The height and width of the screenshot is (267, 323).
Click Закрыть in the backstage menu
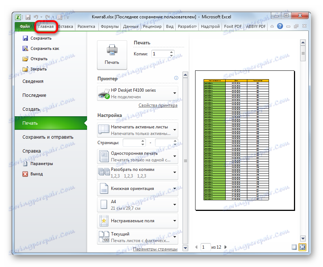tap(35, 69)
